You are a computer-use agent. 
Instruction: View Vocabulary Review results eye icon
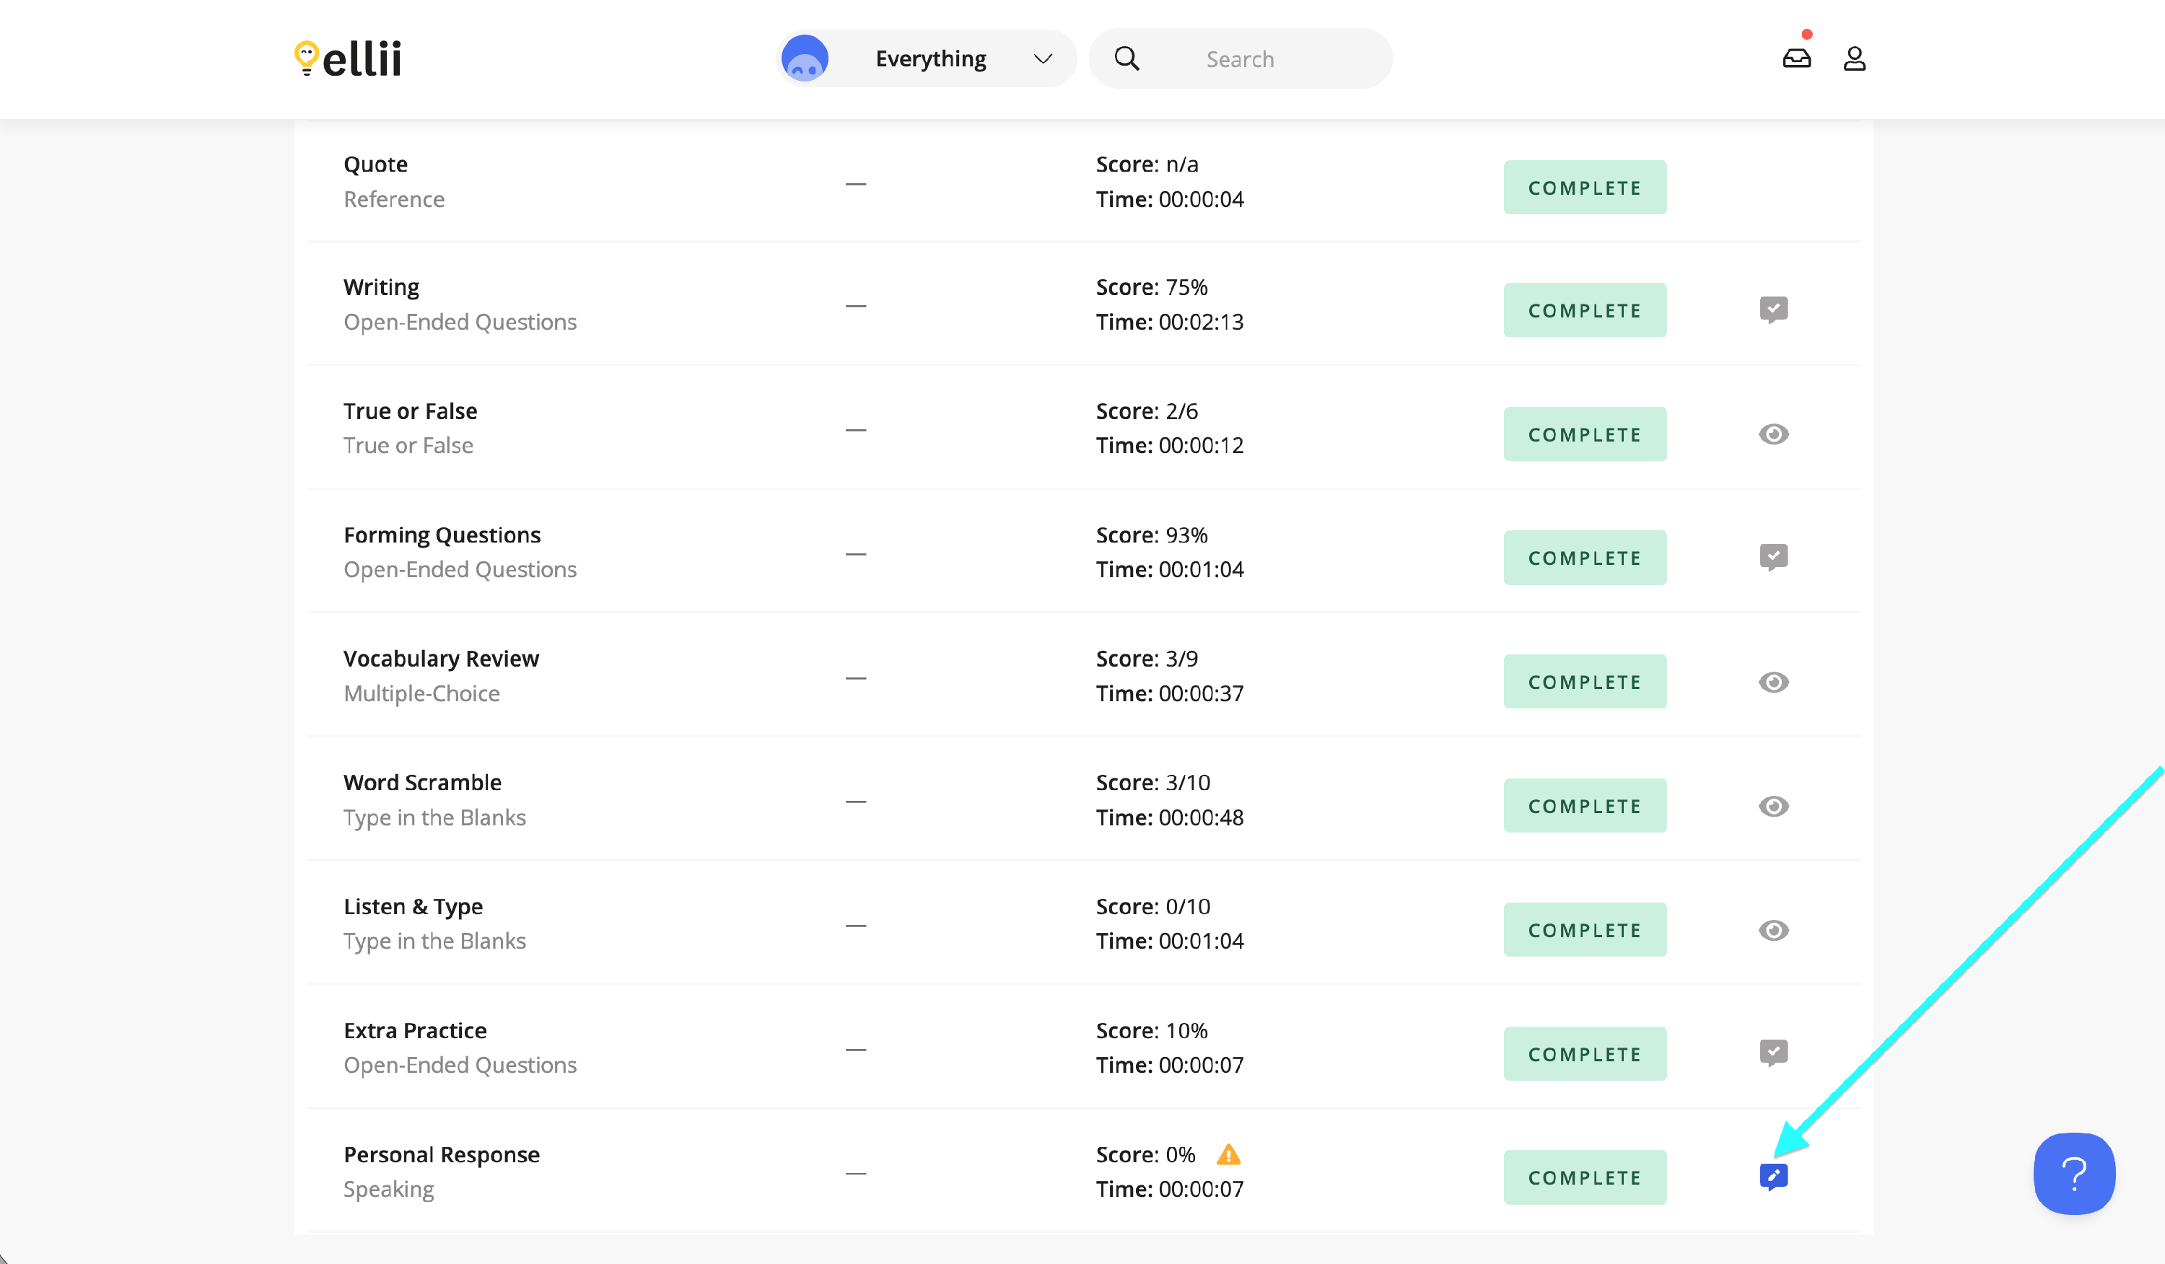click(1773, 682)
